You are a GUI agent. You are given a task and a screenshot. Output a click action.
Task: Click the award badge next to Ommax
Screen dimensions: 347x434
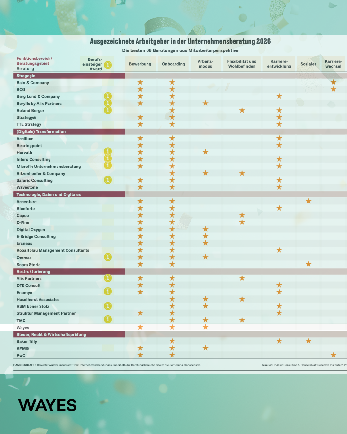(108, 257)
